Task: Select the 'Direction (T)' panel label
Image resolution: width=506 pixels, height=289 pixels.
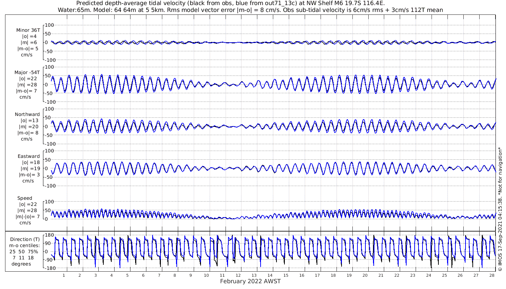Action: (25, 240)
